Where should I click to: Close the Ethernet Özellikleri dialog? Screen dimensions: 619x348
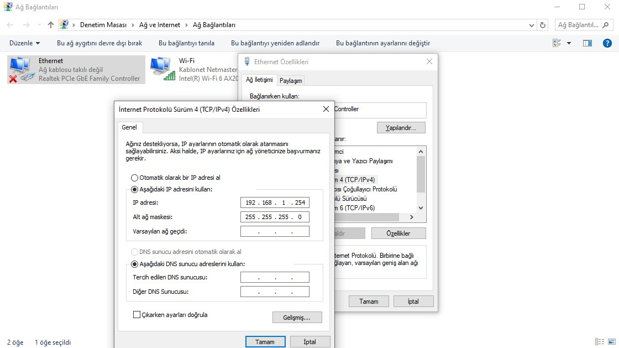tap(429, 61)
